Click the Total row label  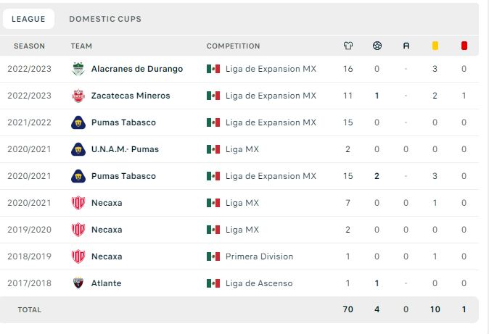[x=29, y=309]
